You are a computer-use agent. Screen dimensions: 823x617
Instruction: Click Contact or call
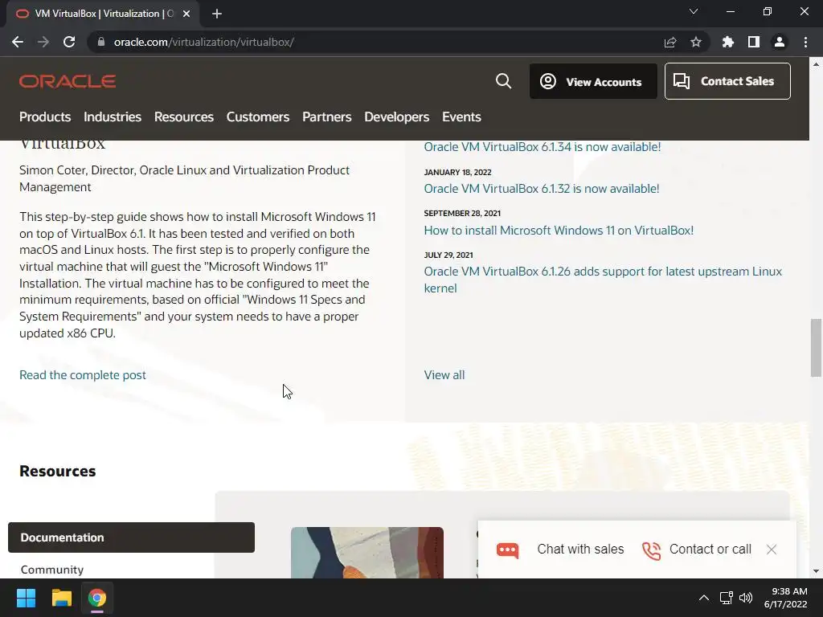point(710,550)
